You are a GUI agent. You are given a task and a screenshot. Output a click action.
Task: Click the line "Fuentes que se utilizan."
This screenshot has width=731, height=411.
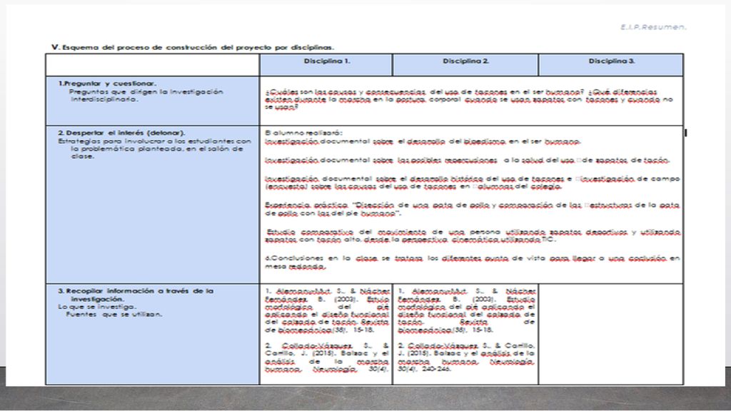point(114,315)
